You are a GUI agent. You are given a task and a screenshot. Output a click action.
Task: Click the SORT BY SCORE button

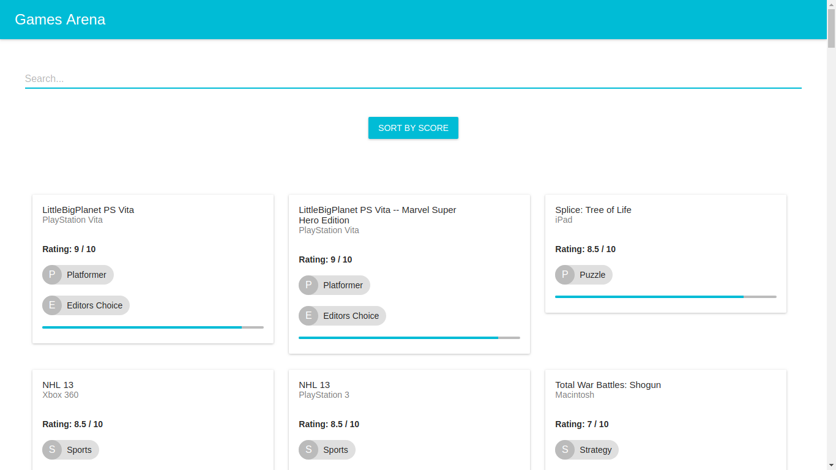pos(413,128)
